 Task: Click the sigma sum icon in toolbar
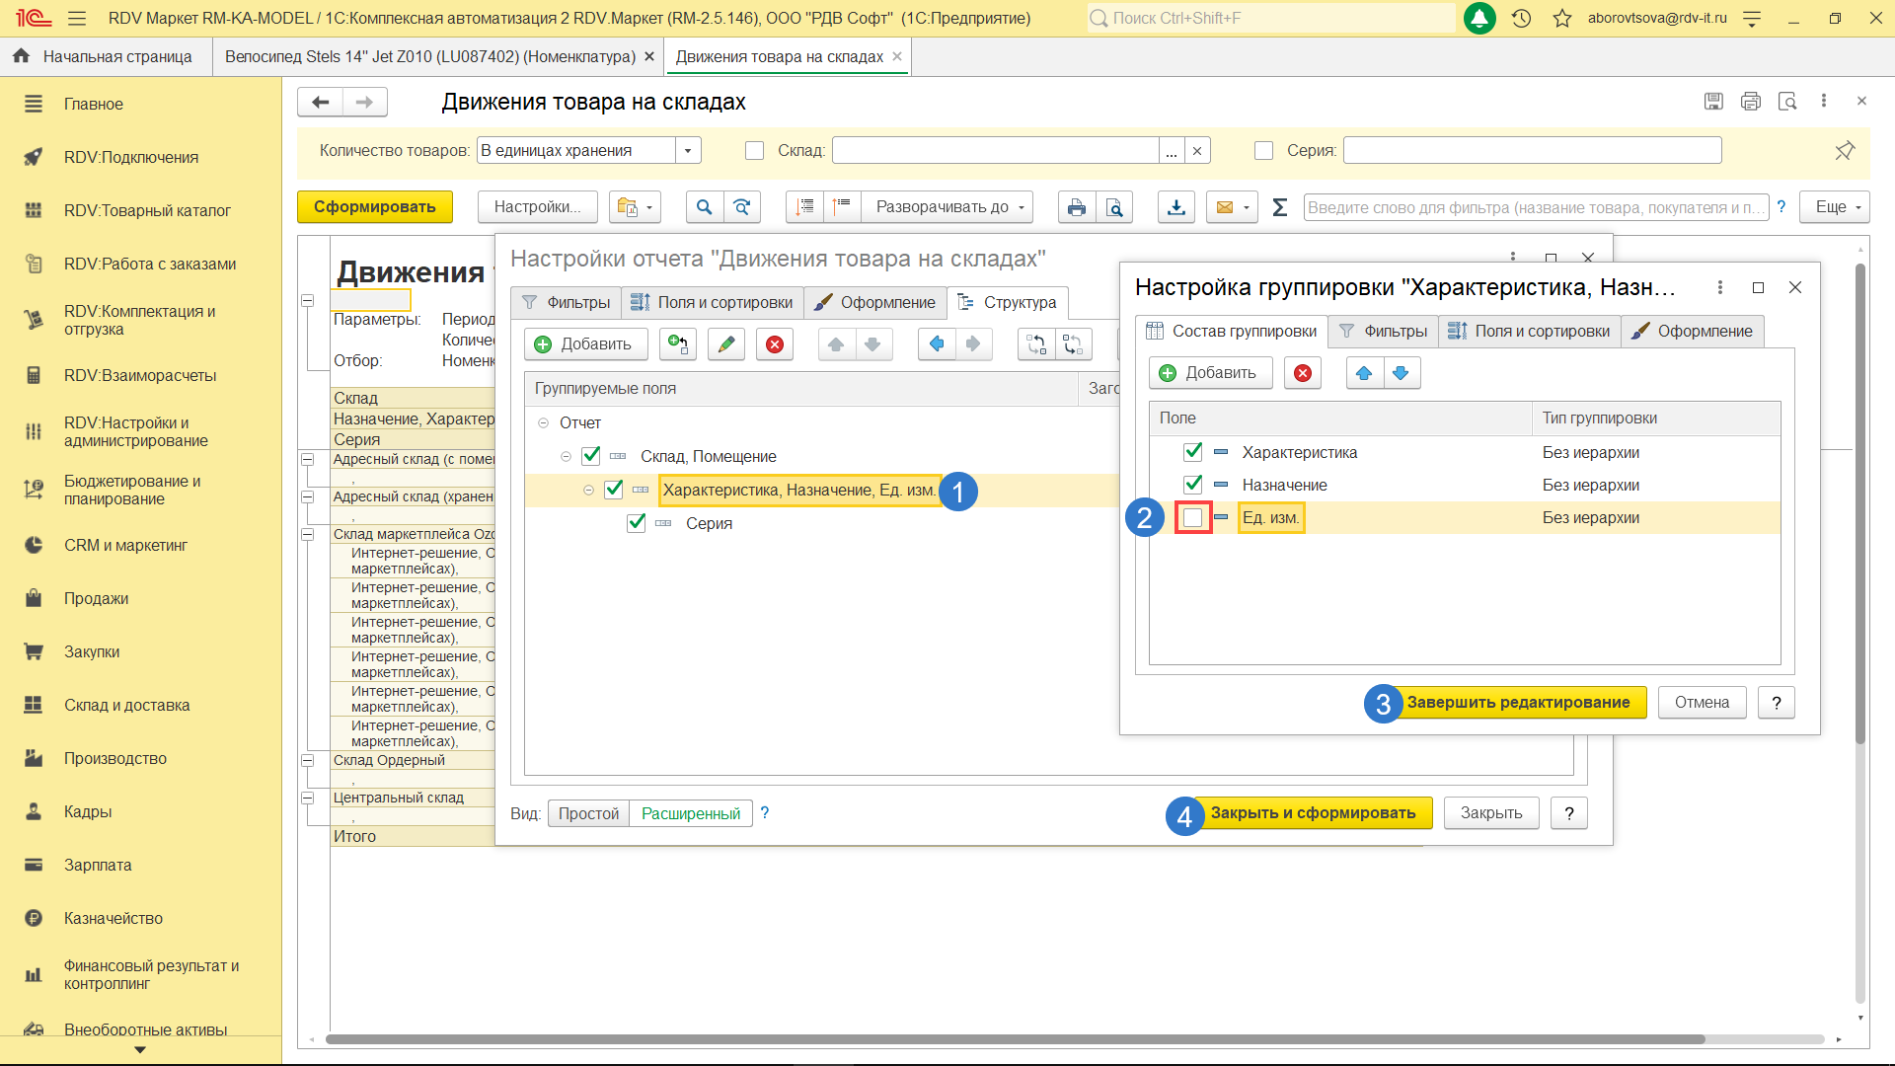pyautogui.click(x=1280, y=207)
